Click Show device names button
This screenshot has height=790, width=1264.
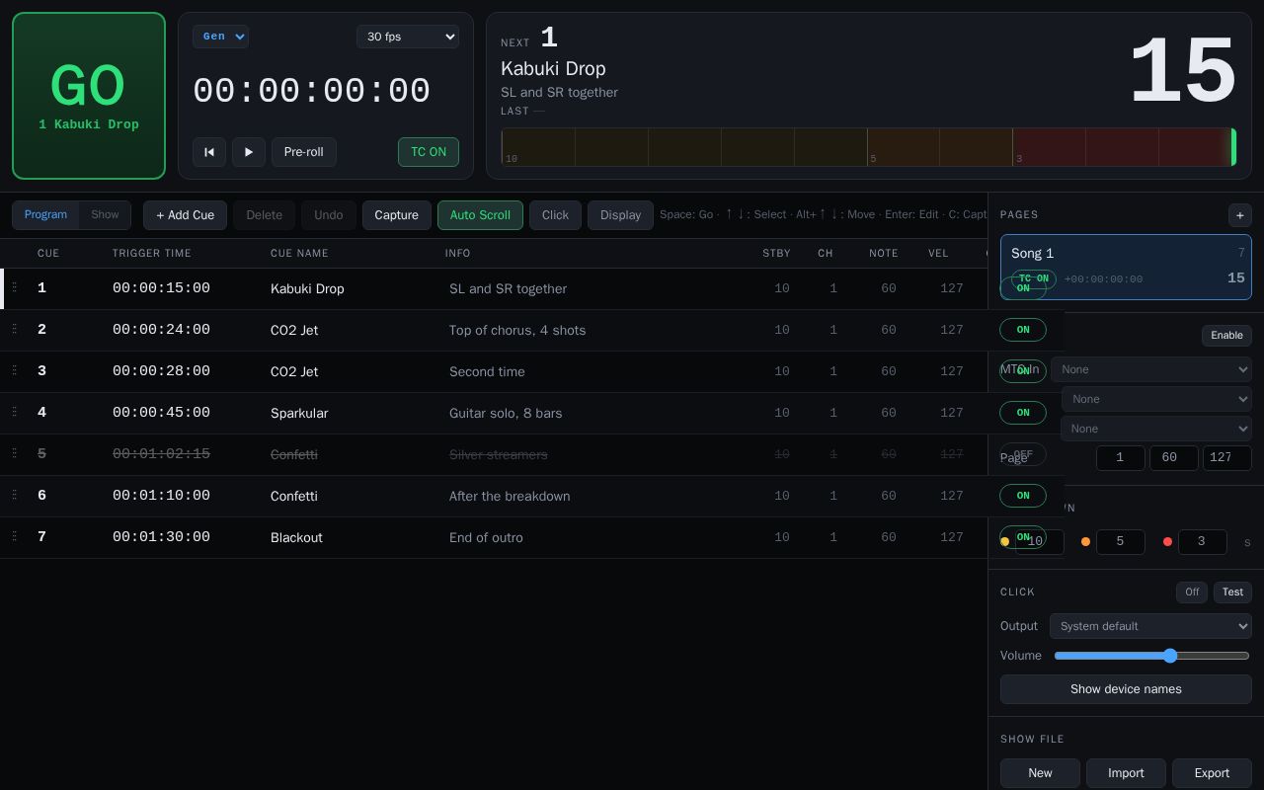coord(1126,689)
